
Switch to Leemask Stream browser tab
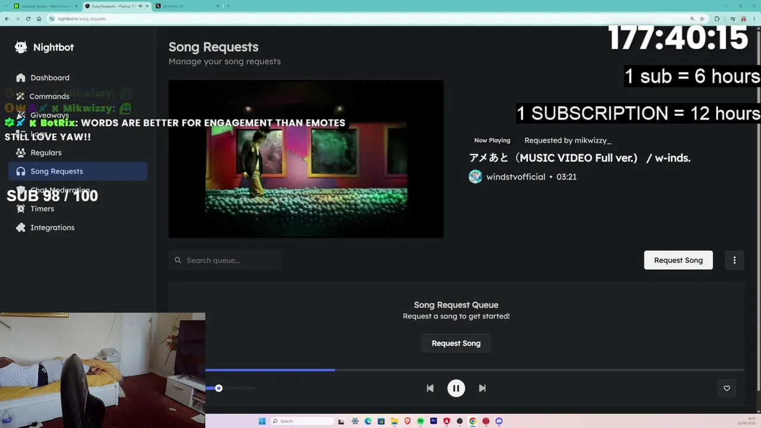click(45, 6)
